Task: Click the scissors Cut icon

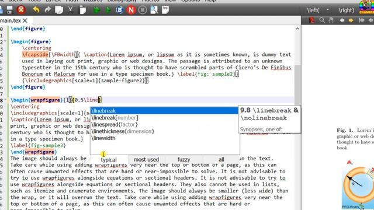Action: pyautogui.click(x=71, y=10)
